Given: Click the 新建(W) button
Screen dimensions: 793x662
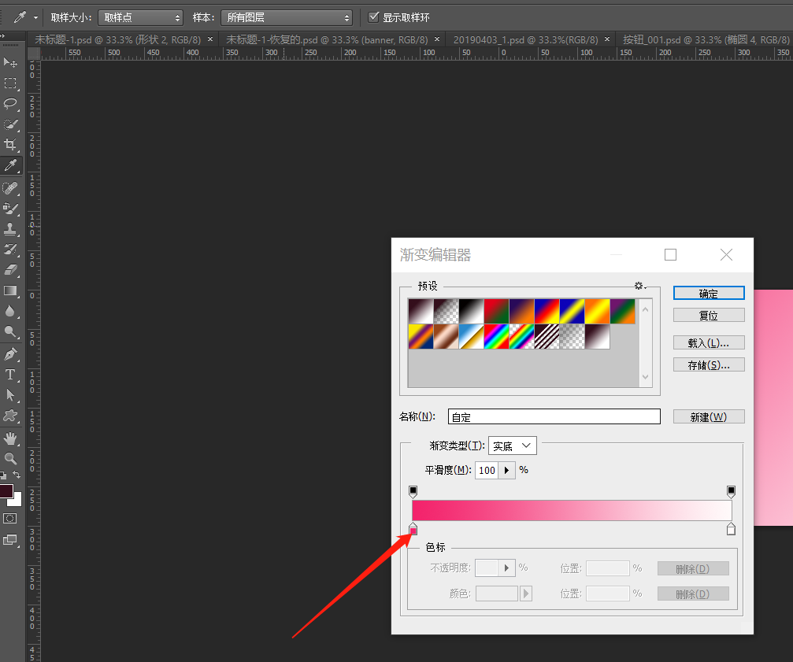Looking at the screenshot, I should pyautogui.click(x=709, y=417).
